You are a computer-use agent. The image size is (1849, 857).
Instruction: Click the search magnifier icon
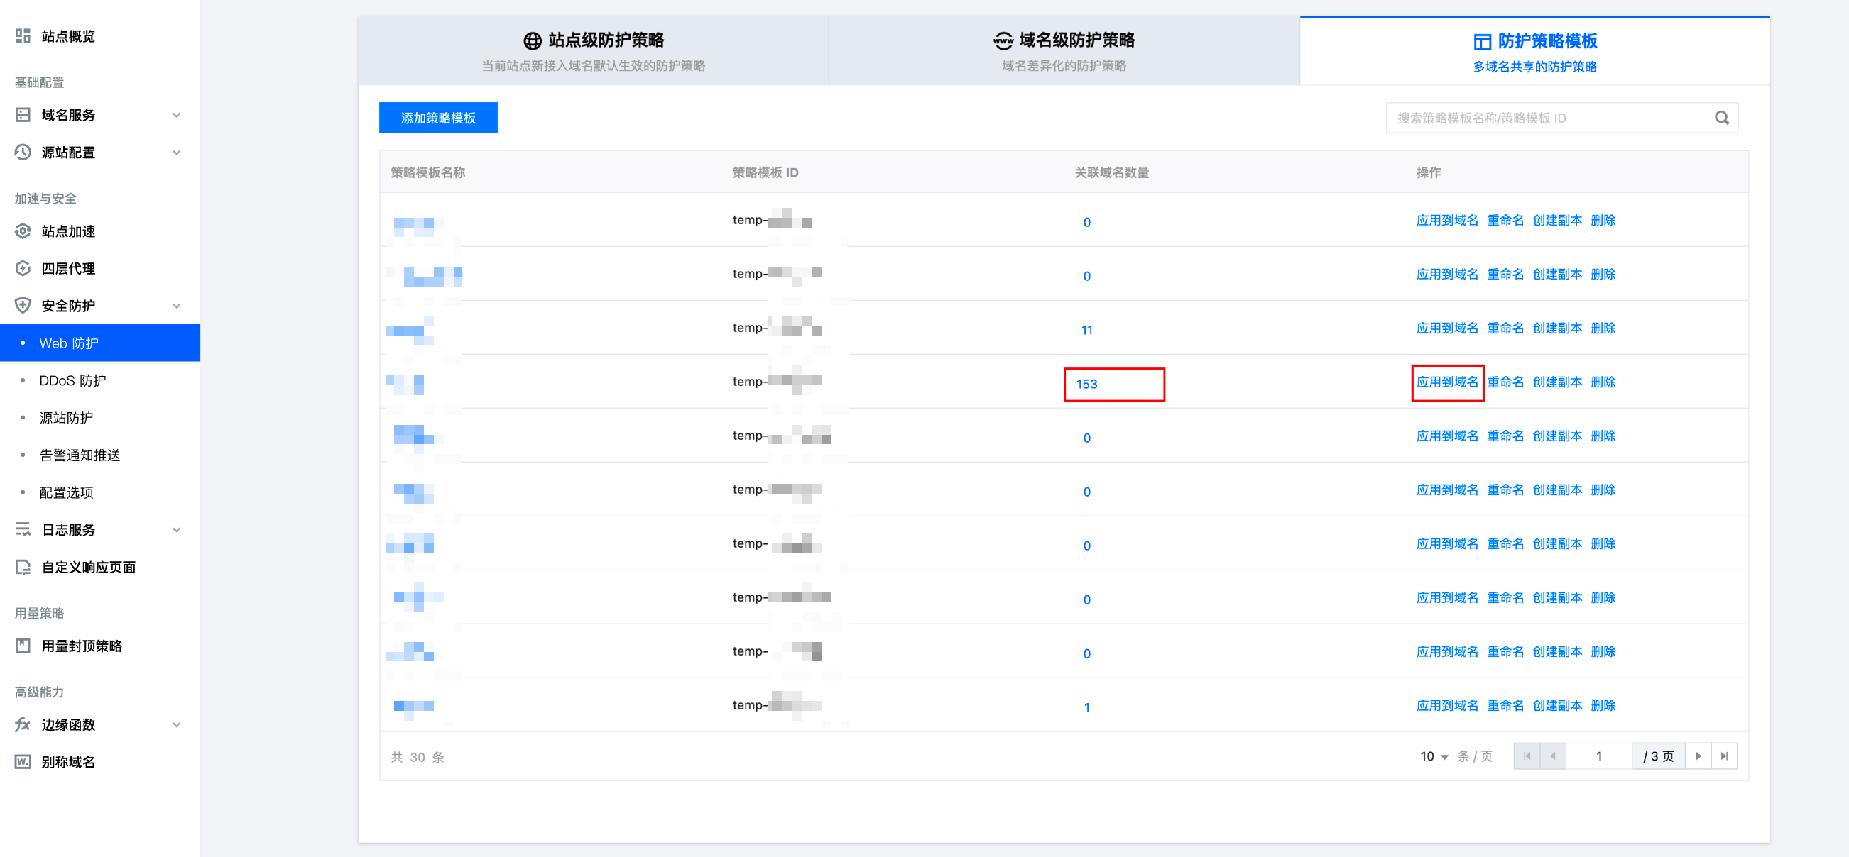(x=1721, y=118)
